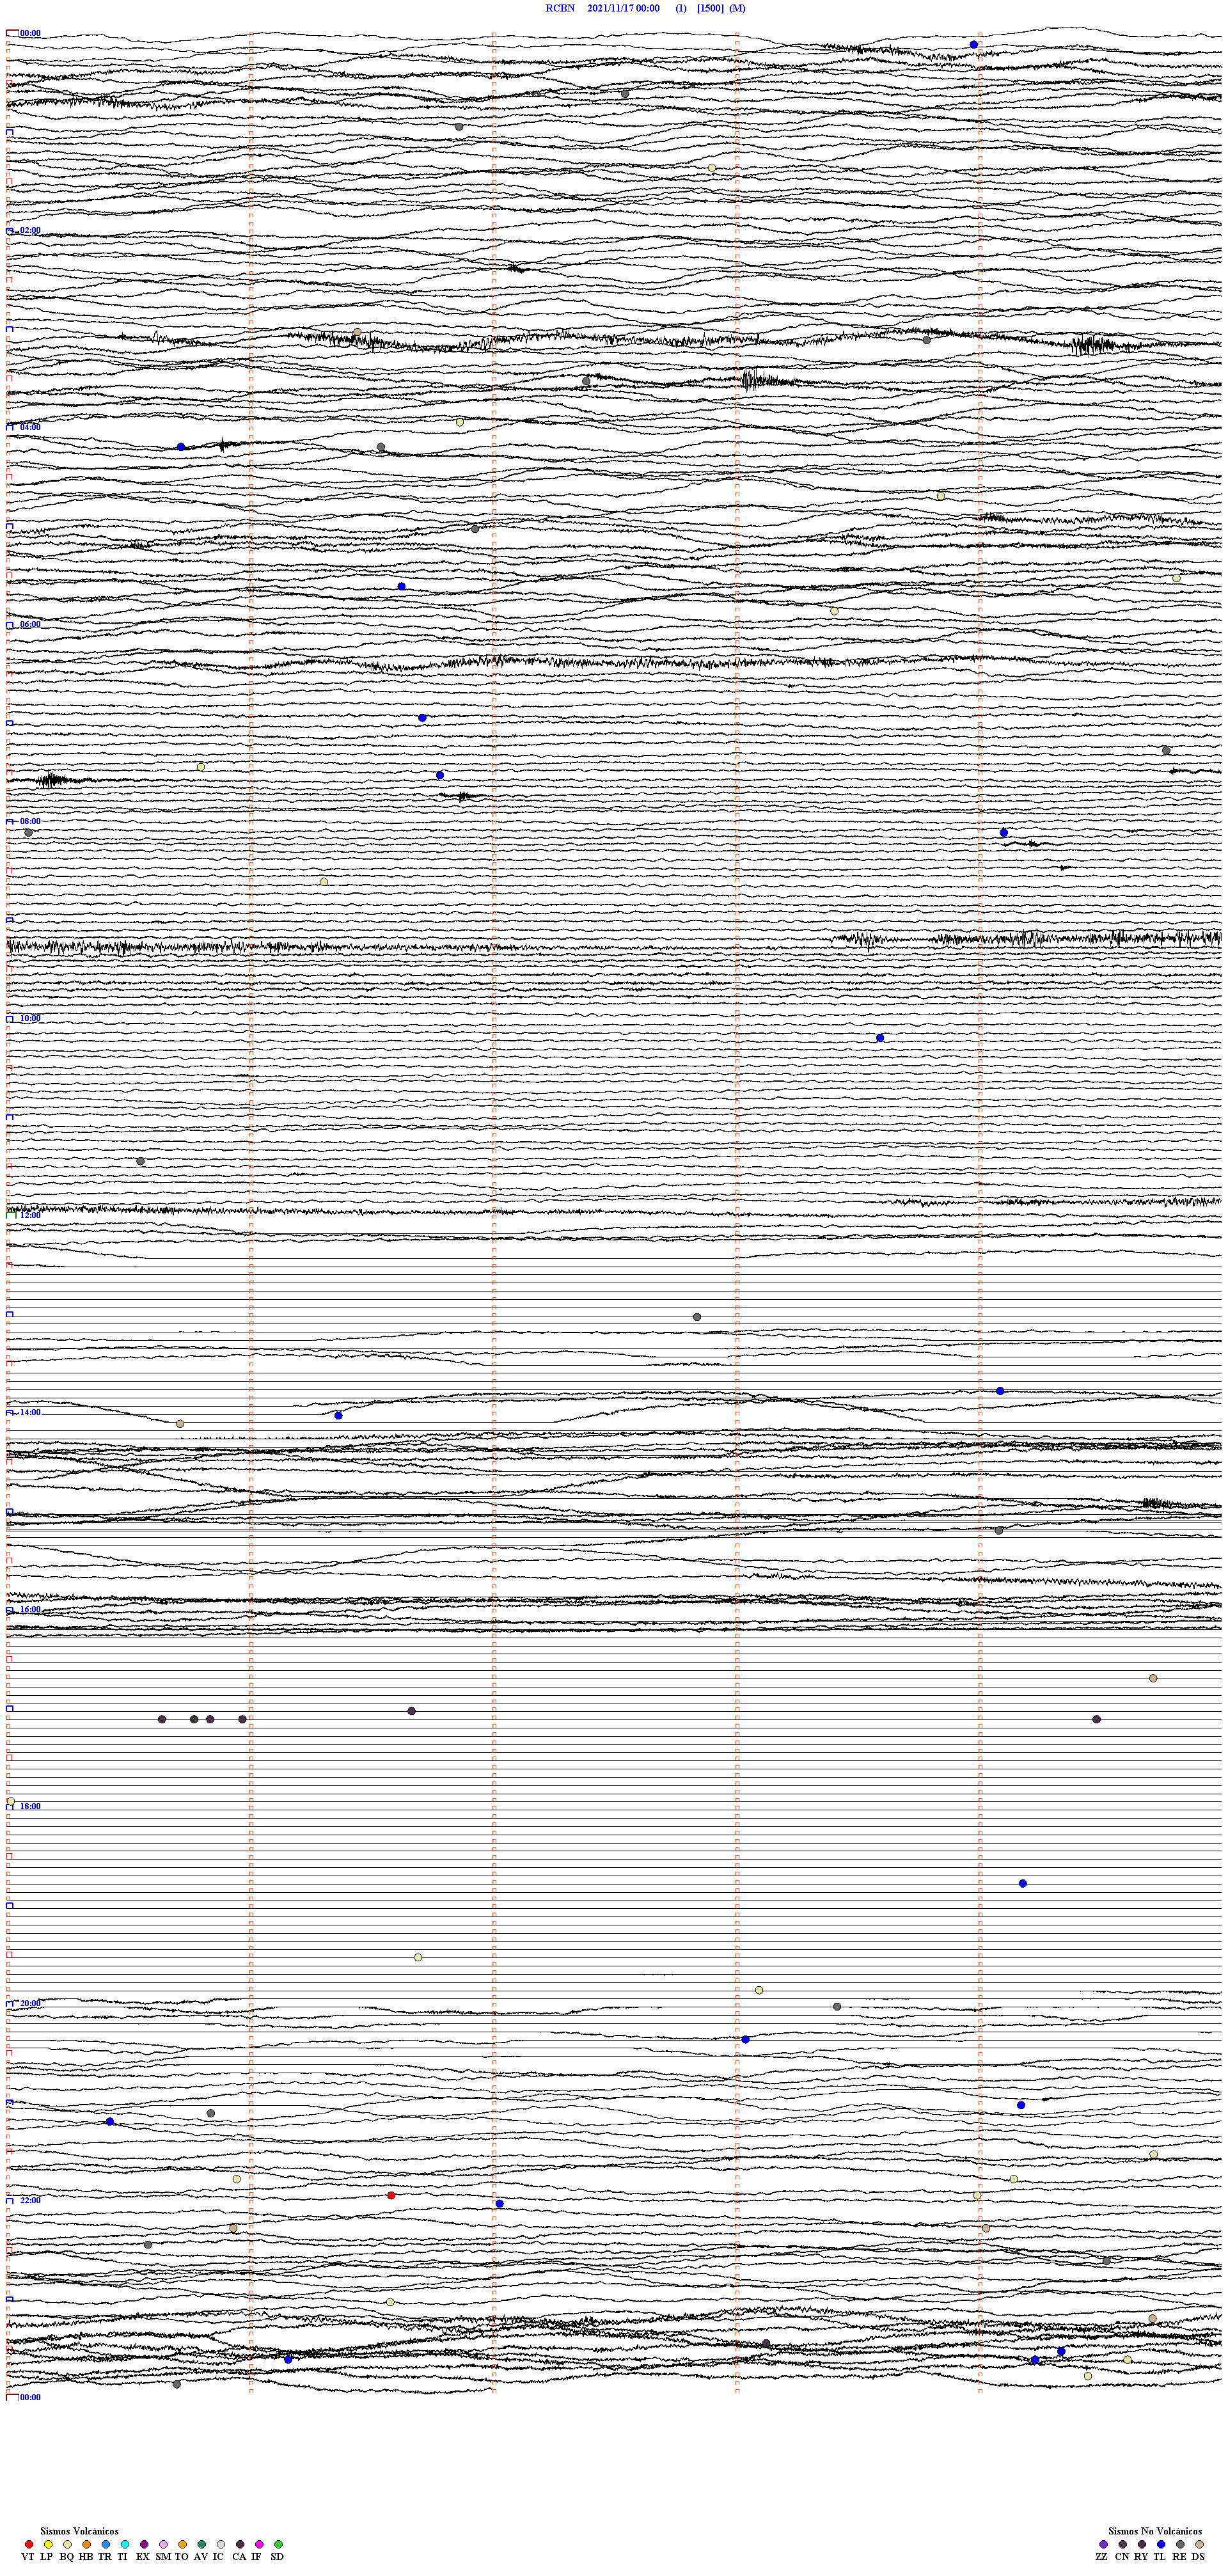Image resolution: width=1228 pixels, height=2576 pixels.
Task: Select the purple EX legend swatch
Action: click(144, 2544)
